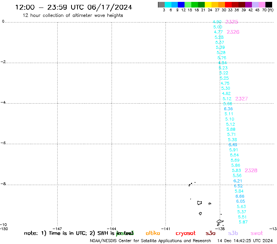Click the wave height value 5.91
This screenshot has height=244, width=277.
pos(234,150)
